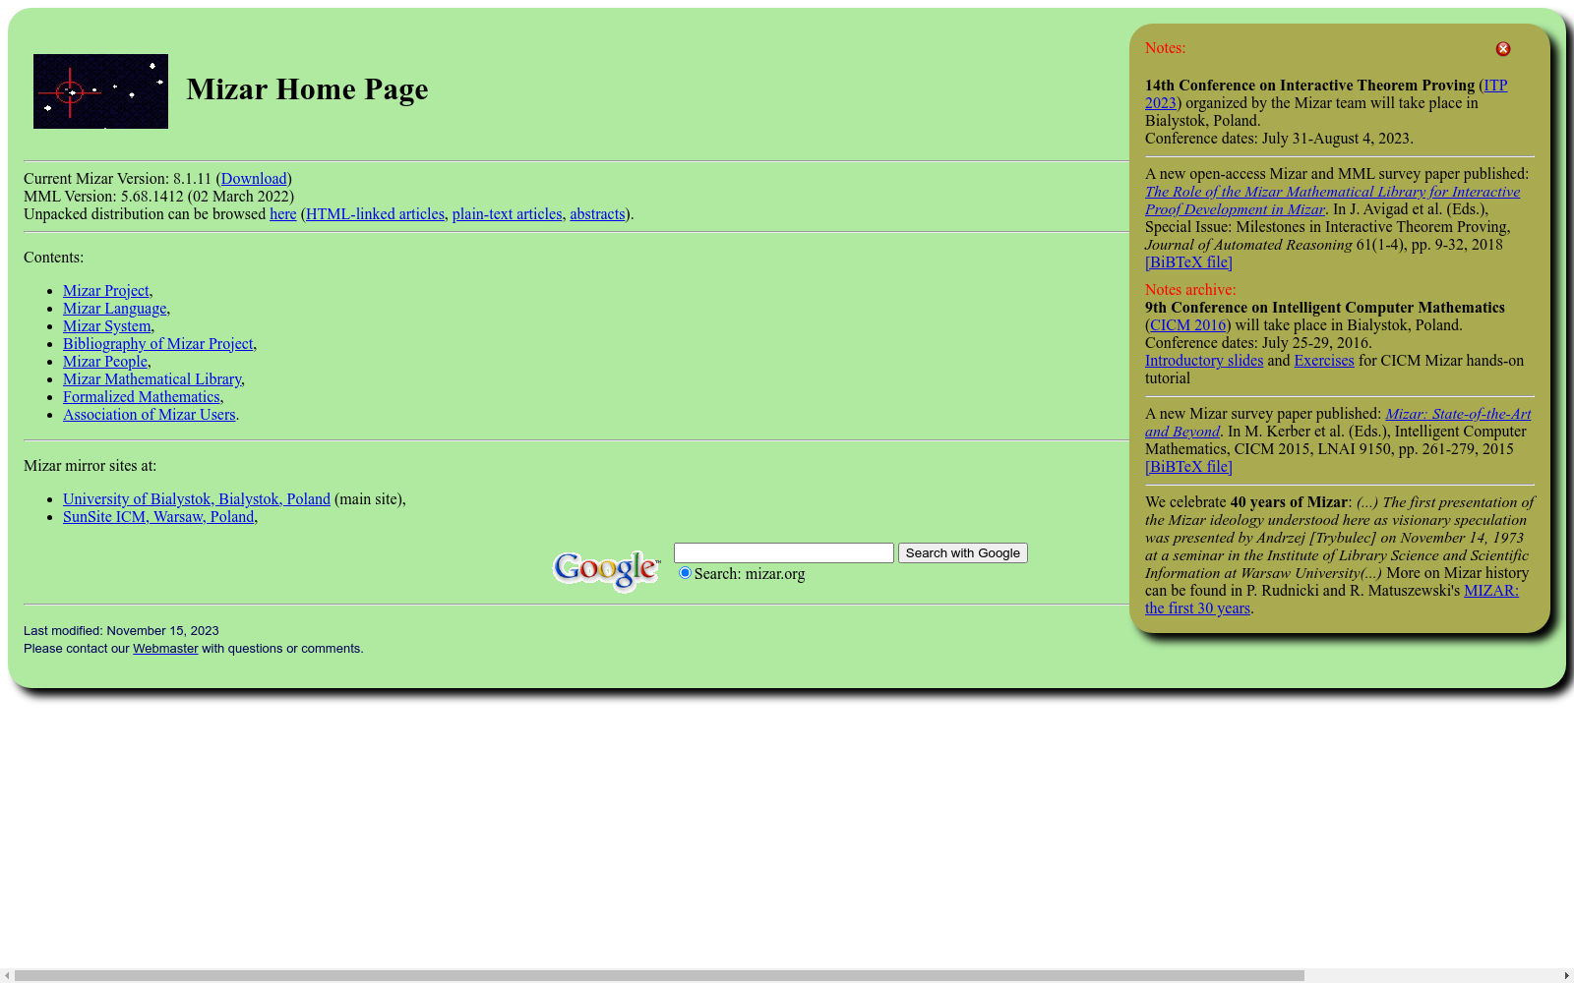
Task: Select the 'Search: mizar.org' radio button
Action: coord(685,573)
